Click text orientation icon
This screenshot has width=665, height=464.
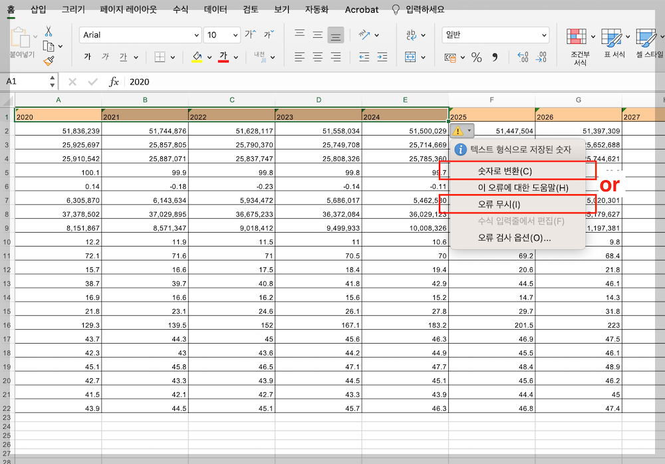[364, 35]
